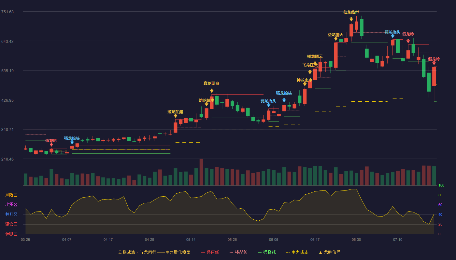
Task: Select the 弱龙抬头 label near 06-05
Action: (268, 101)
